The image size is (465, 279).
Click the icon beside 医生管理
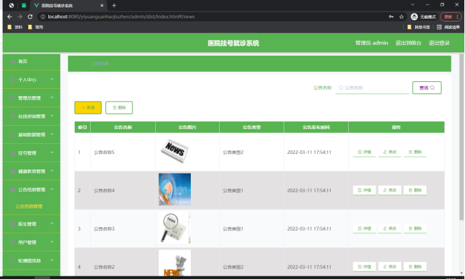13,224
